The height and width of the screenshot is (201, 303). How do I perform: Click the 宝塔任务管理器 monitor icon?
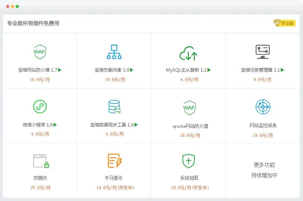(262, 52)
